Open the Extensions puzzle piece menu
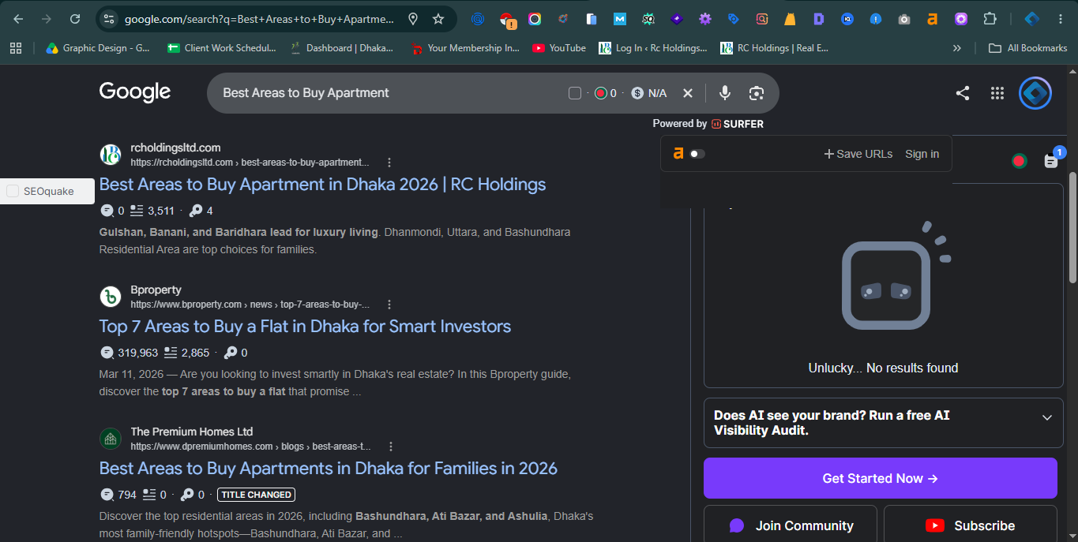 pyautogui.click(x=990, y=19)
